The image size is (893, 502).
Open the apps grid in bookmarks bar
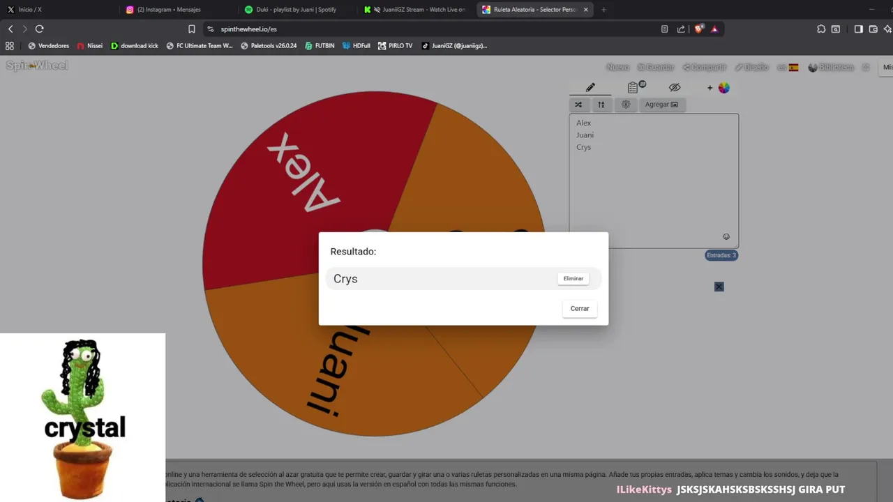10,46
